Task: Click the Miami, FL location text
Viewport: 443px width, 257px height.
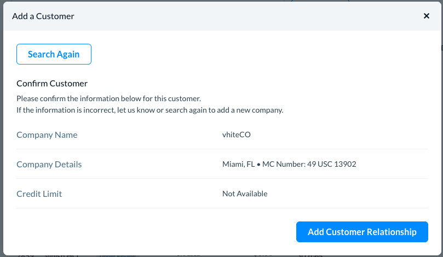Action: point(238,164)
